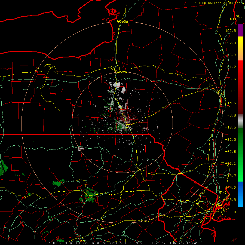
Task: Click the [KT] units label
Action: click(232, 19)
